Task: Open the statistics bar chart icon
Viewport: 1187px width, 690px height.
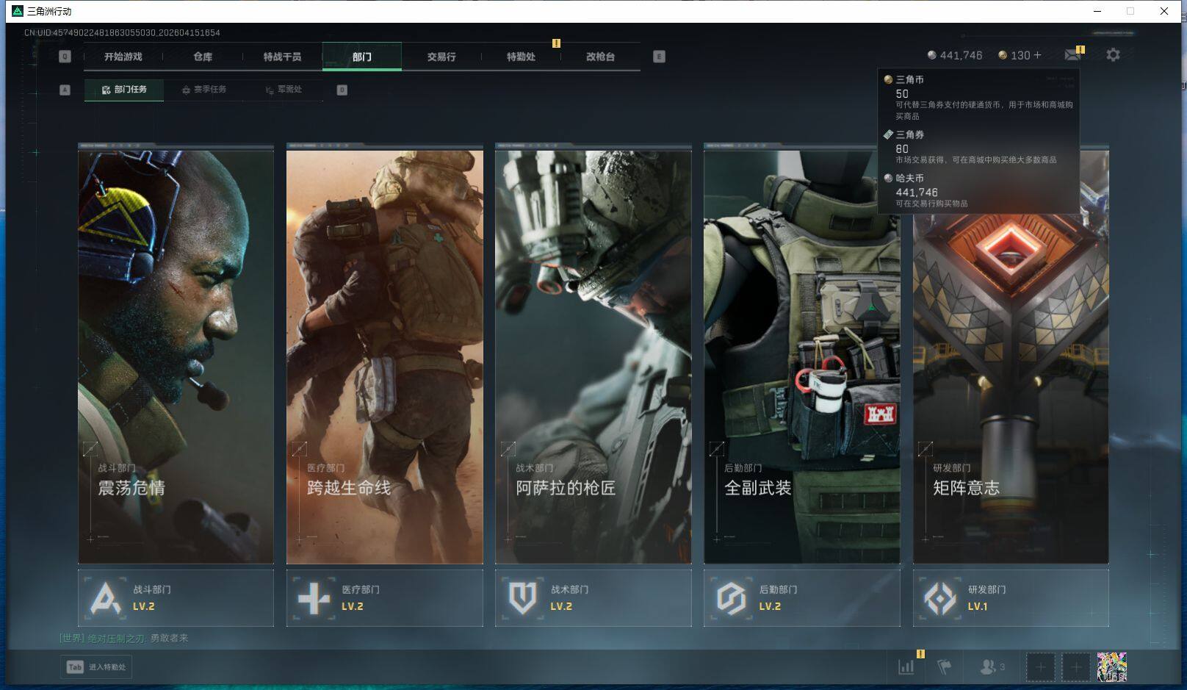Action: click(x=906, y=667)
